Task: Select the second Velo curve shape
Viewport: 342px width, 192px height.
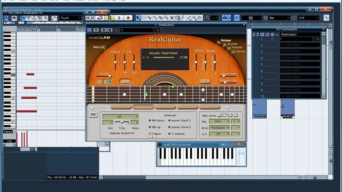Action: point(224,115)
